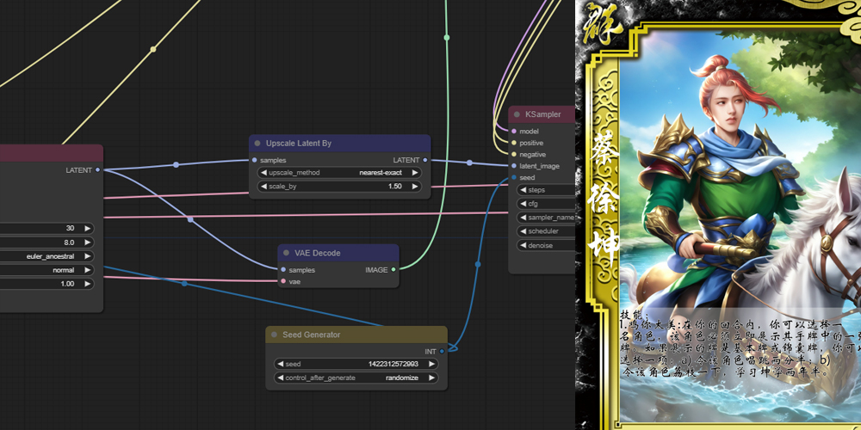Open the KSampler scheduler dropdown
The width and height of the screenshot is (861, 430).
tap(546, 230)
